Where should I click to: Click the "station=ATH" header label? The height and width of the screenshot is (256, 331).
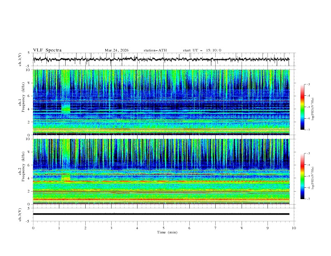tap(155, 50)
